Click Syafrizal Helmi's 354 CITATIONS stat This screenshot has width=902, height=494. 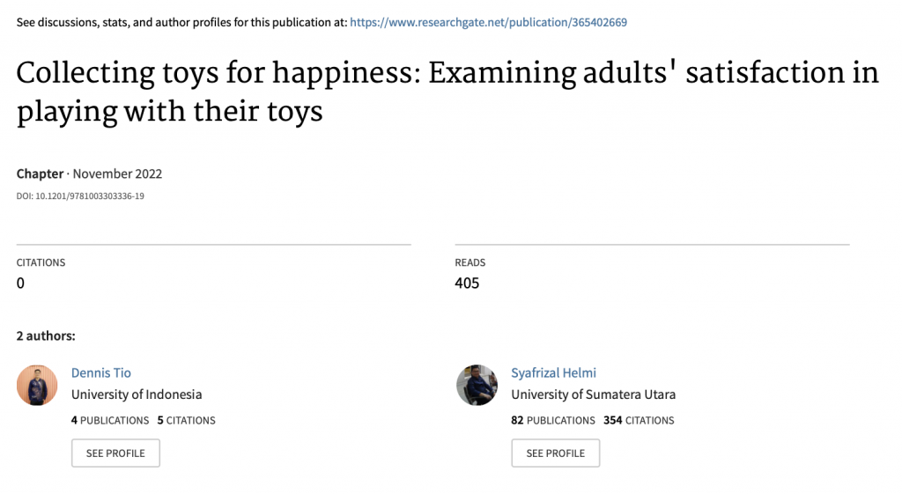coord(639,420)
